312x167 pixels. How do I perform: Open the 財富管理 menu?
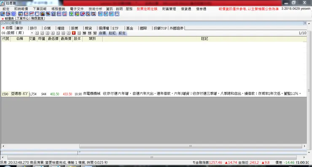point(169,9)
